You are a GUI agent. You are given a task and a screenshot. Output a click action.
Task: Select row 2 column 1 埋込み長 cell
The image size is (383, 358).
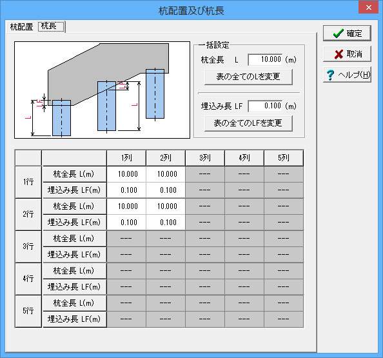(126, 223)
